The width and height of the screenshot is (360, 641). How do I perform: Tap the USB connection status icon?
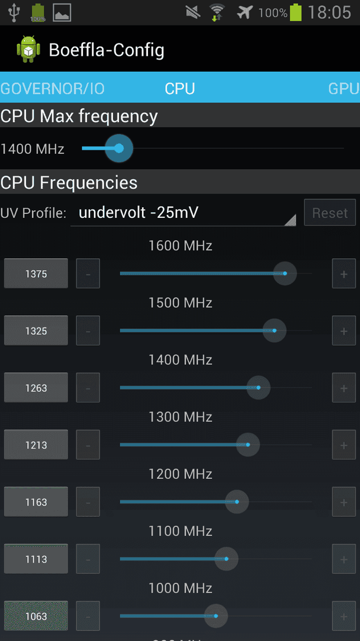click(14, 12)
